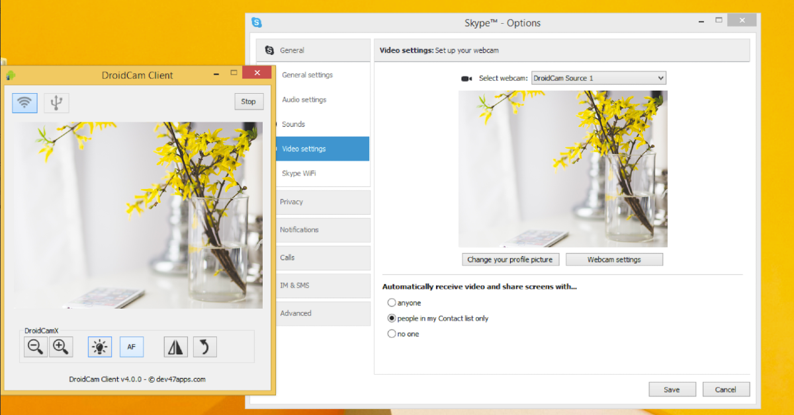Open the Select webcam dropdown
This screenshot has height=415, width=794.
[x=598, y=78]
